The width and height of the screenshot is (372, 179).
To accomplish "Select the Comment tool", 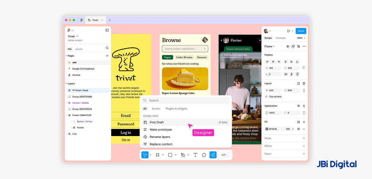I will pyautogui.click(x=204, y=155).
